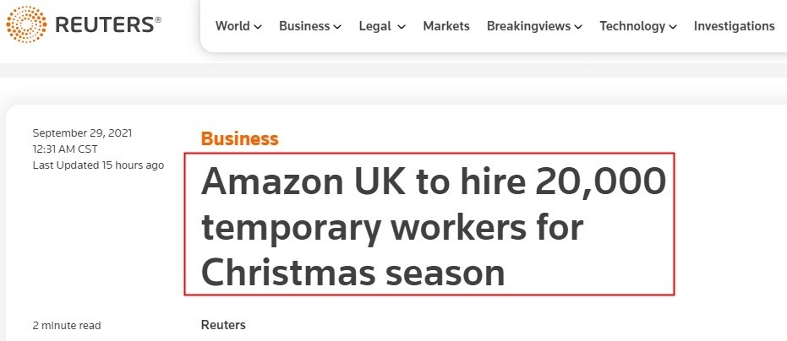The image size is (787, 341).
Task: Expand the Breakingviews dropdown chevron
Action: coord(578,27)
